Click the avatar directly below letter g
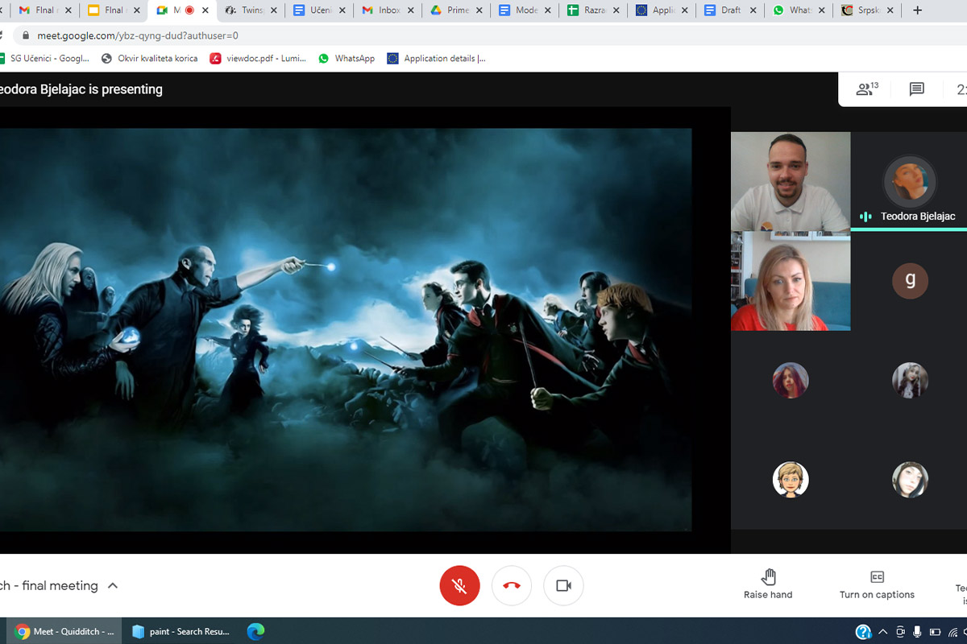Screen dimensions: 967x644 (910, 380)
